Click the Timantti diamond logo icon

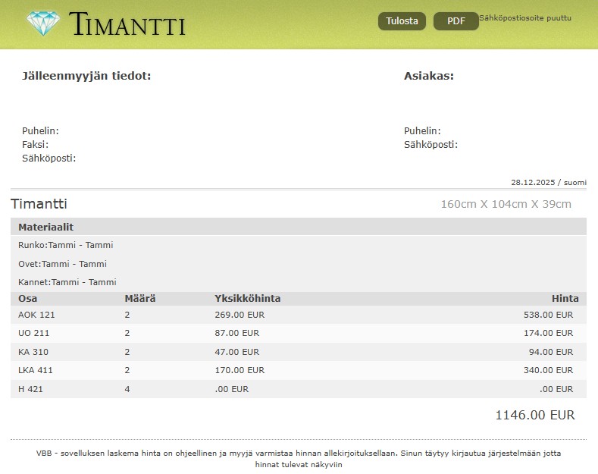pos(42,24)
